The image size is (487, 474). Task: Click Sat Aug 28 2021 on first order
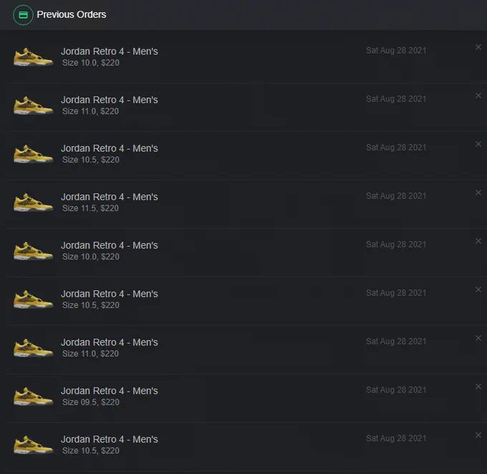396,51
